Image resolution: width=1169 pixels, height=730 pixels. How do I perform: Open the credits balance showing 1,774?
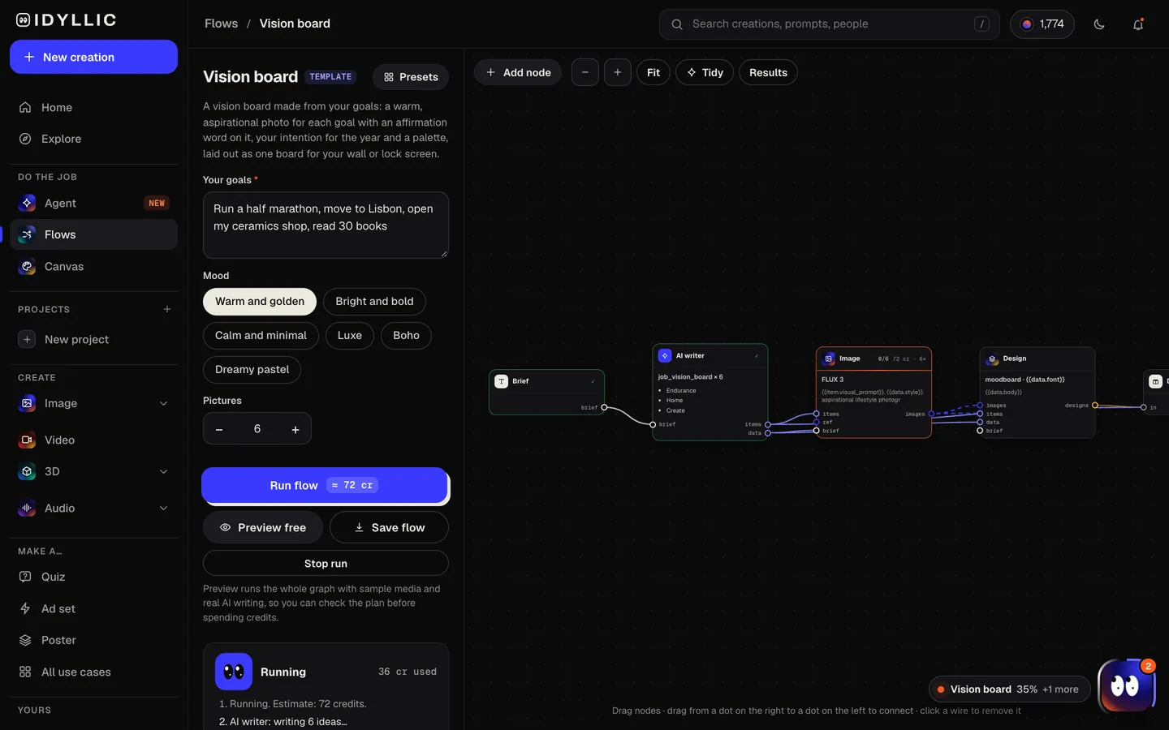pyautogui.click(x=1042, y=24)
